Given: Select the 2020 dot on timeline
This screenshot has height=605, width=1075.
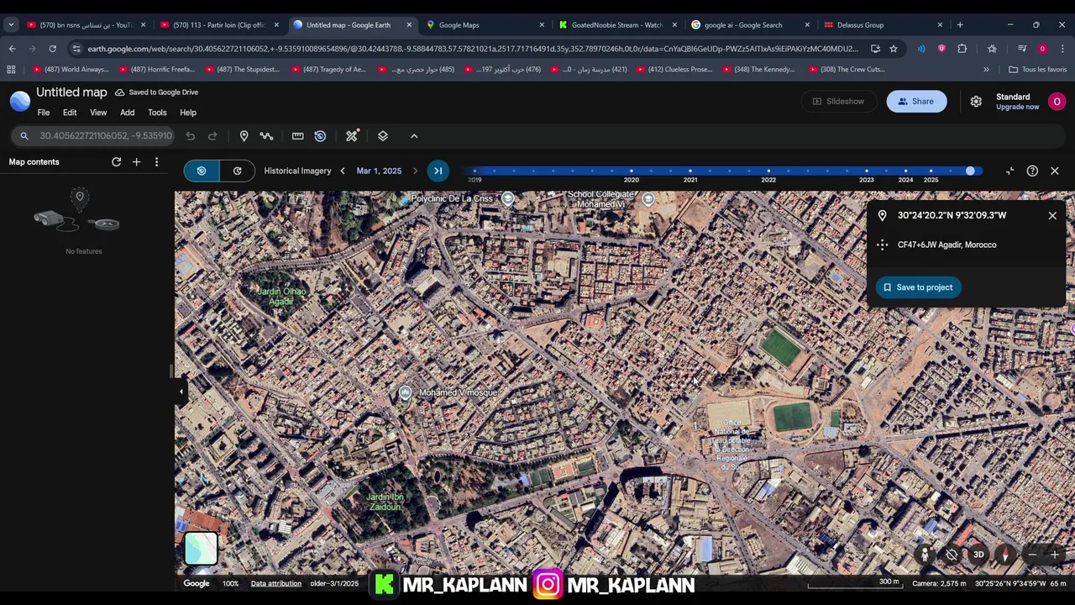Looking at the screenshot, I should (632, 171).
